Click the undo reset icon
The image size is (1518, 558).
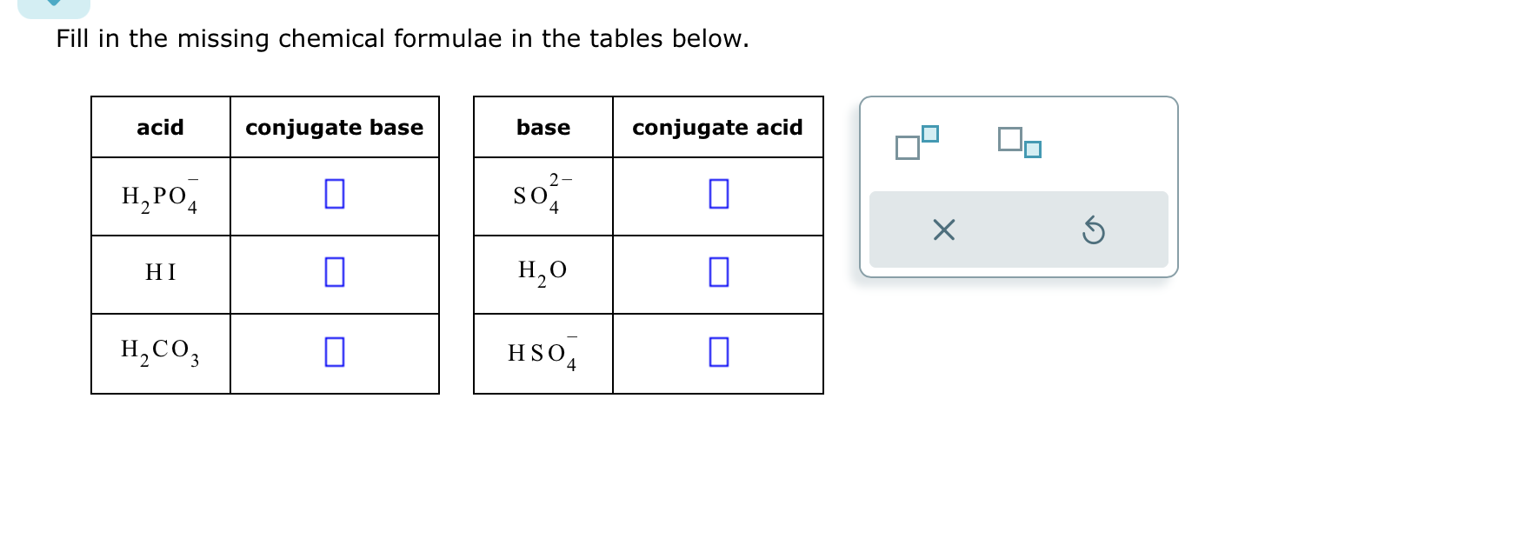(1095, 230)
